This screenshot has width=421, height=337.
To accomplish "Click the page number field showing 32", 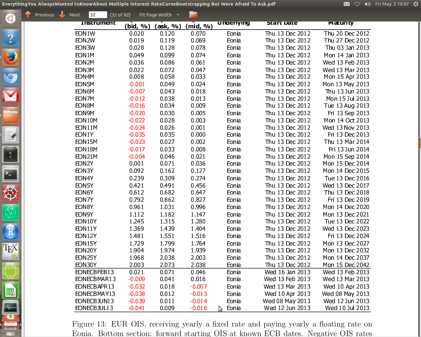I will click(x=98, y=15).
